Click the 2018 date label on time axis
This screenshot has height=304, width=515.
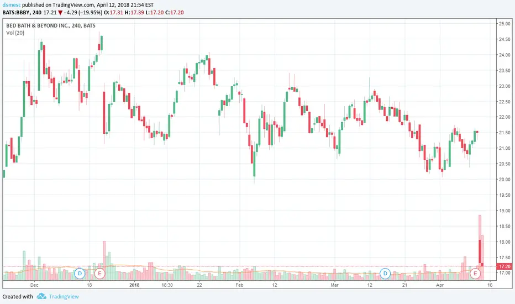click(134, 285)
